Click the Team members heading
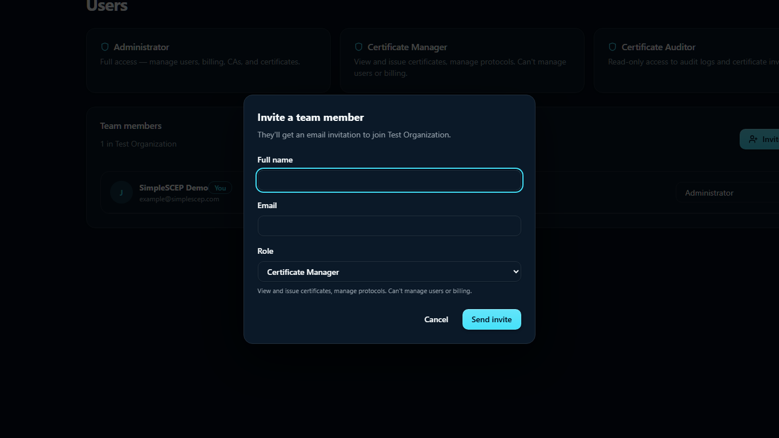This screenshot has height=438, width=779. (131, 126)
